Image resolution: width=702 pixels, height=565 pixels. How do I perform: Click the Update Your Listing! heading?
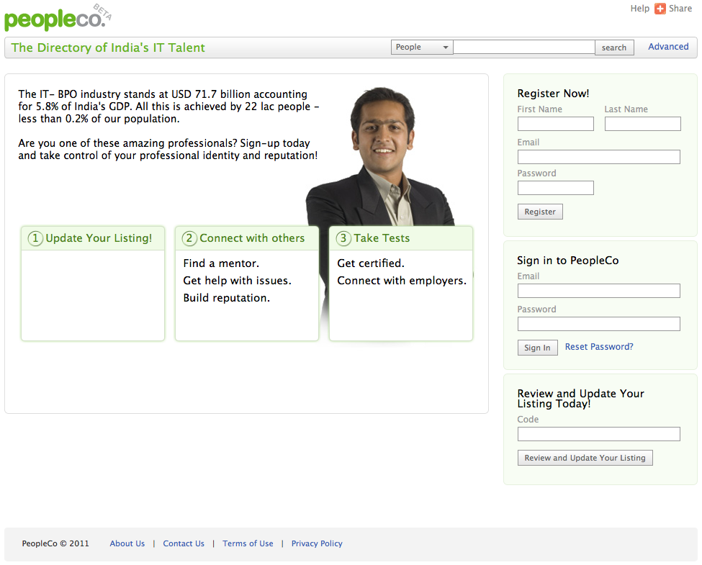pos(99,238)
